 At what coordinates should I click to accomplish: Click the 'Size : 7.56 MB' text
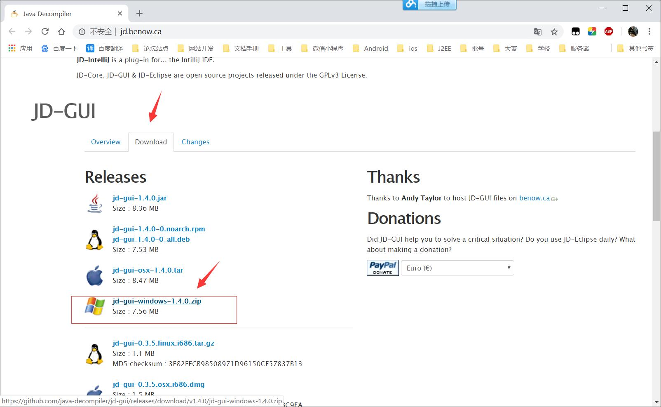tap(136, 311)
